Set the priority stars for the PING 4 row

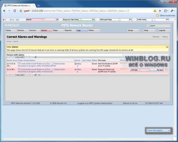[124, 69]
